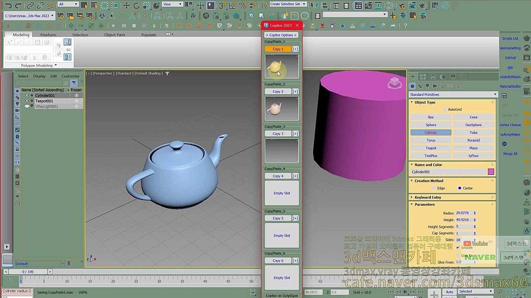The image size is (531, 298).
Task: Select the Select and Rotate tool
Action: [x=136, y=5]
